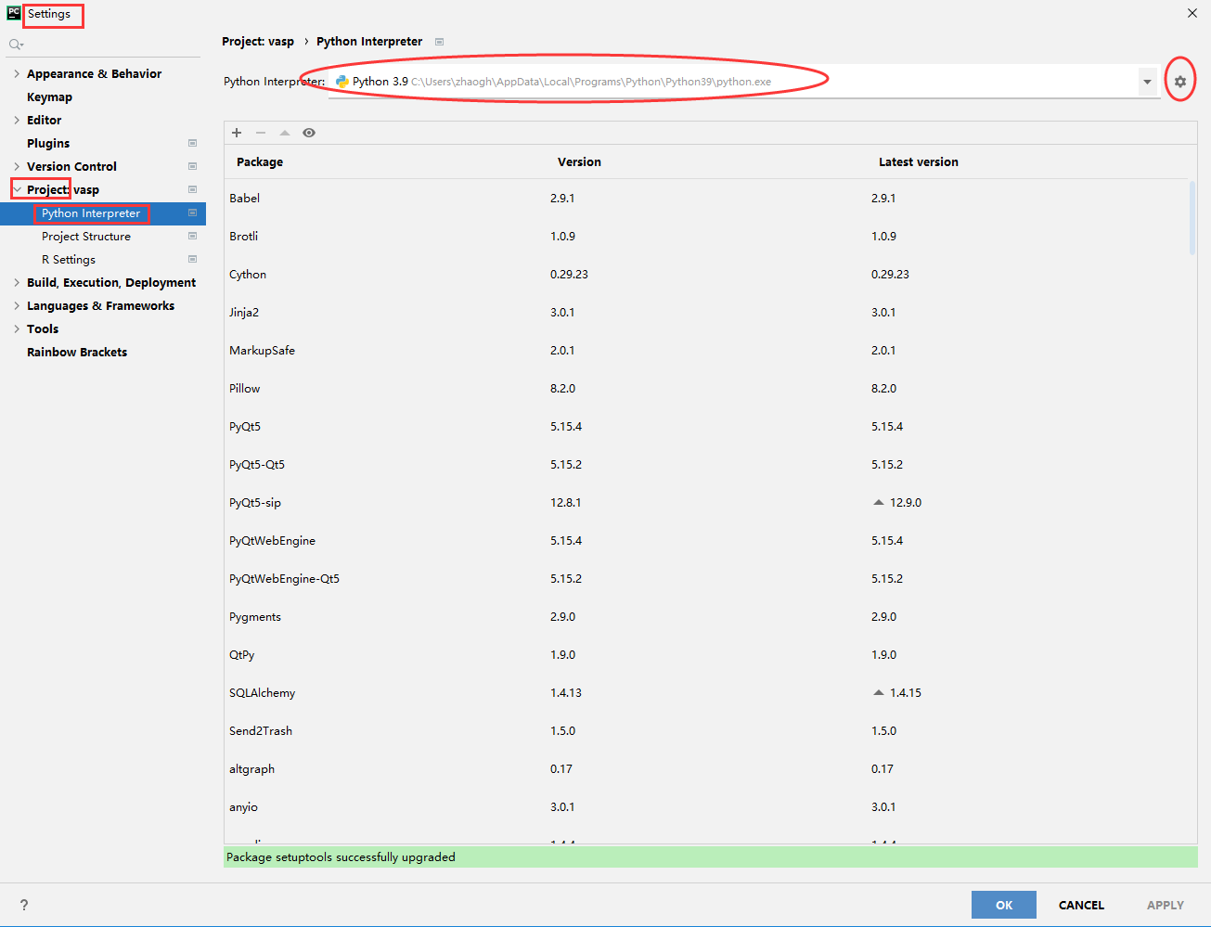Click project-level icon next to R Settings
This screenshot has width=1211, height=927.
(x=192, y=259)
